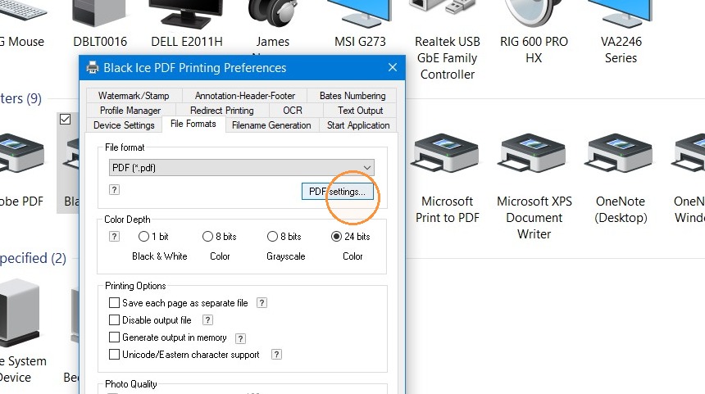Select the RIG 600 PRO HX device

tap(534, 13)
